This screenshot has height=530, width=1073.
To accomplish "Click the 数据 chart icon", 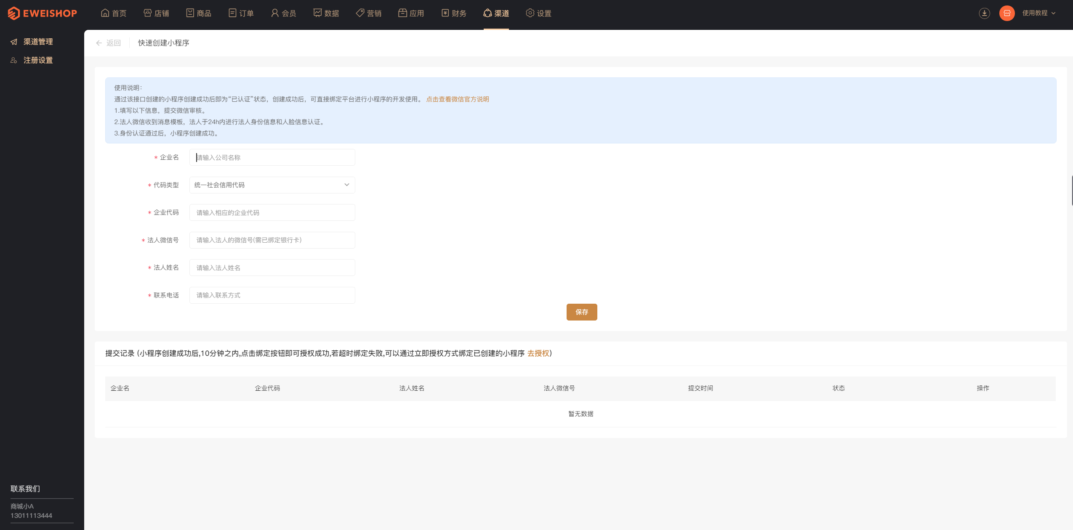I will coord(318,13).
